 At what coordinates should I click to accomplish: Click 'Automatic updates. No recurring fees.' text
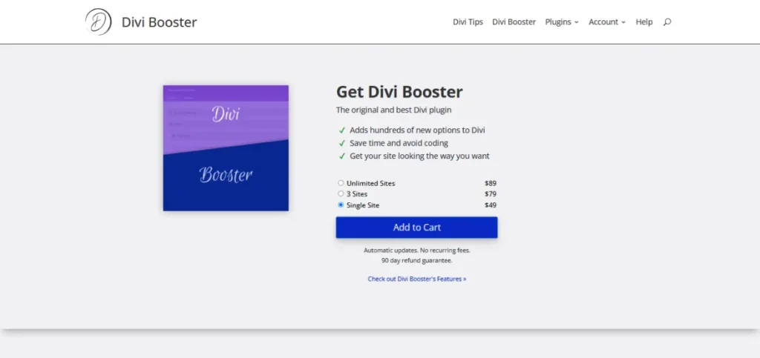[417, 250]
